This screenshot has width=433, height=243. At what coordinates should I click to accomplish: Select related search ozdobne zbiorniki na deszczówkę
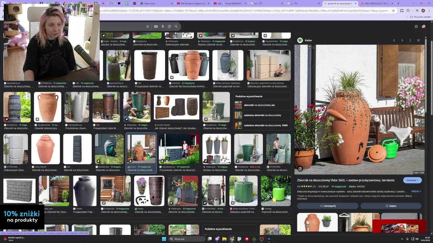(x=263, y=115)
